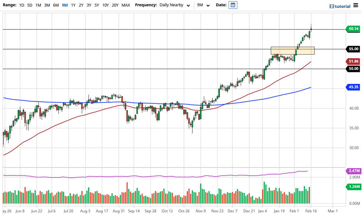Select the 5D range option

pos(29,5)
